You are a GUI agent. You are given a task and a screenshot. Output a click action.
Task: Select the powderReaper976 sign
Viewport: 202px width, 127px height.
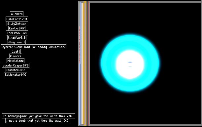pyautogui.click(x=16, y=65)
